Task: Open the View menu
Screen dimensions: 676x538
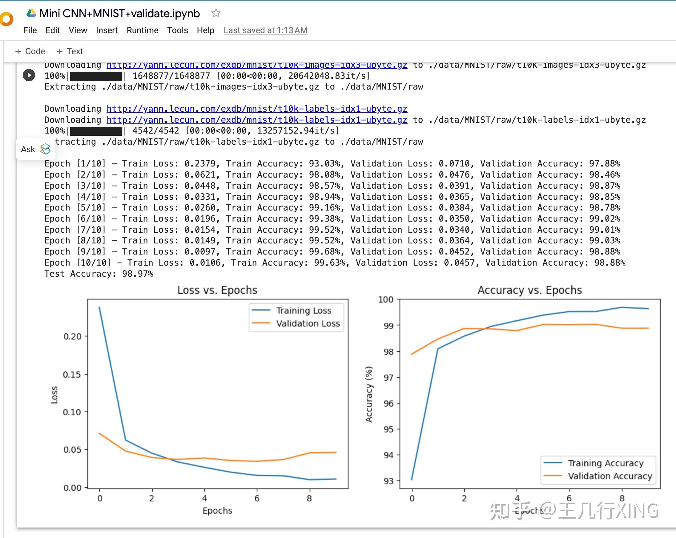Action: (78, 30)
